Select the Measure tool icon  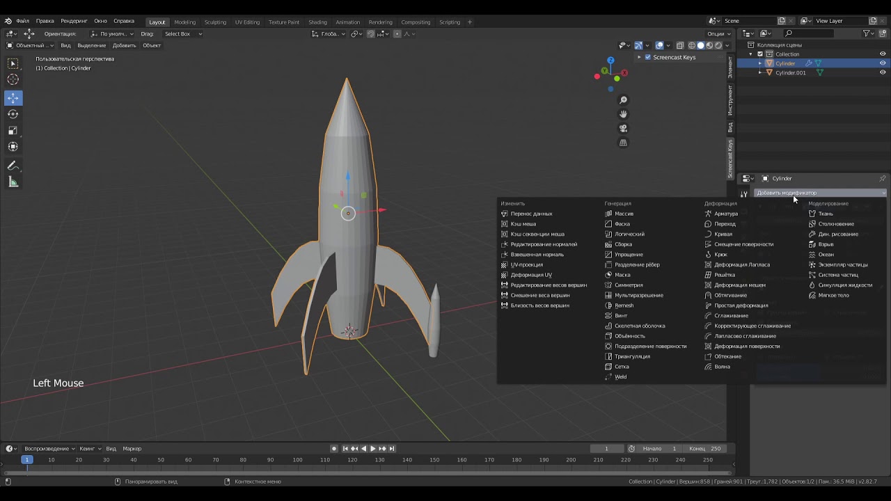click(x=13, y=182)
